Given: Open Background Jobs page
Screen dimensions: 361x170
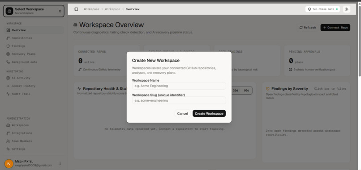Looking at the screenshot, I should [x=34, y=62].
